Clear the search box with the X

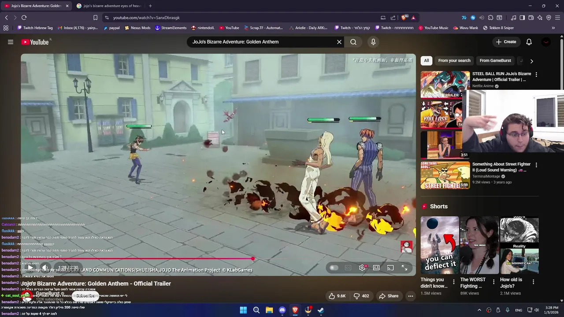tap(339, 42)
